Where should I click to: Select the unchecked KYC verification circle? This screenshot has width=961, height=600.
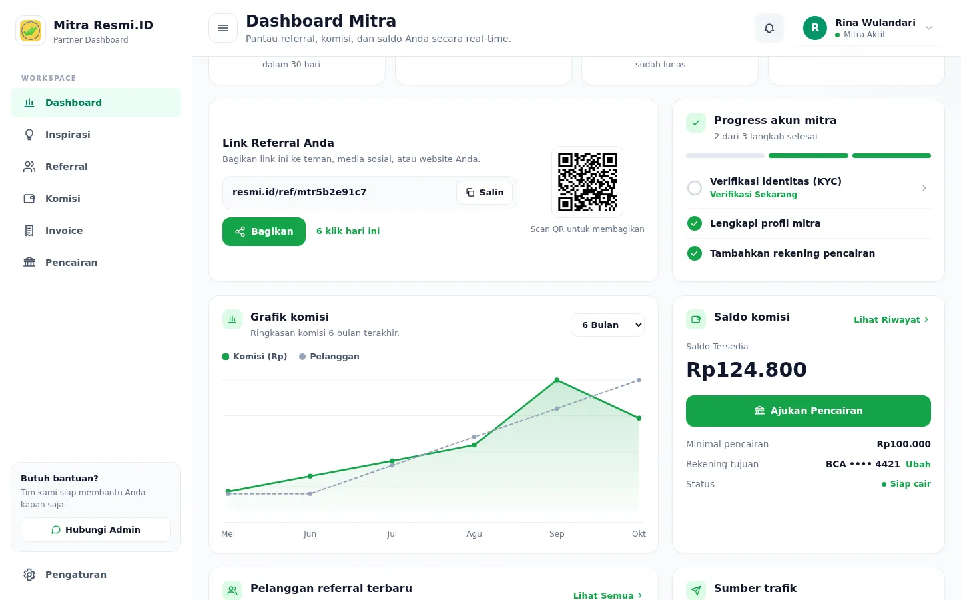pos(695,188)
